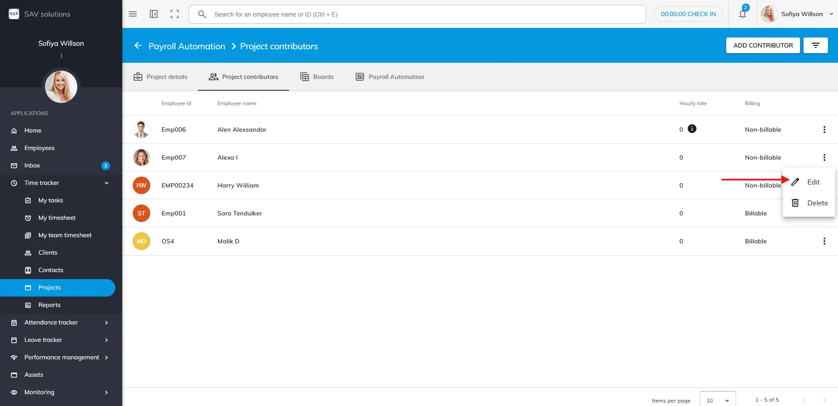The image size is (838, 406).
Task: Toggle the sidebar collapse panel icon
Action: coord(154,14)
